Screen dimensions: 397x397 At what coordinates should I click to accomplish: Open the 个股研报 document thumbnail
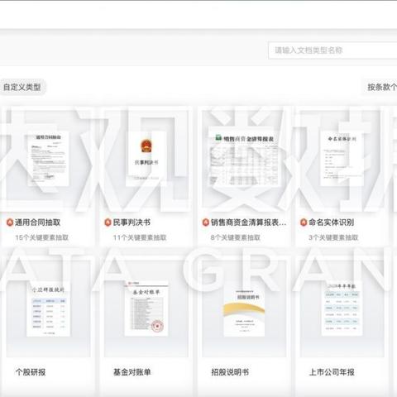(x=48, y=309)
